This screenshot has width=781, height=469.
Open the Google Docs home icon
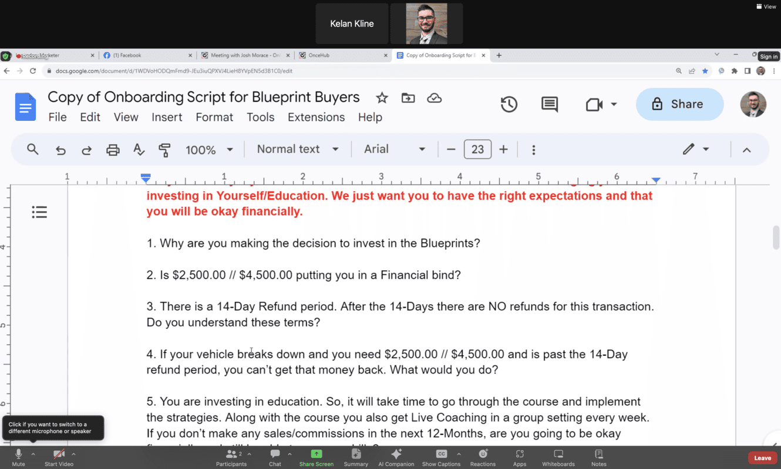(x=25, y=107)
